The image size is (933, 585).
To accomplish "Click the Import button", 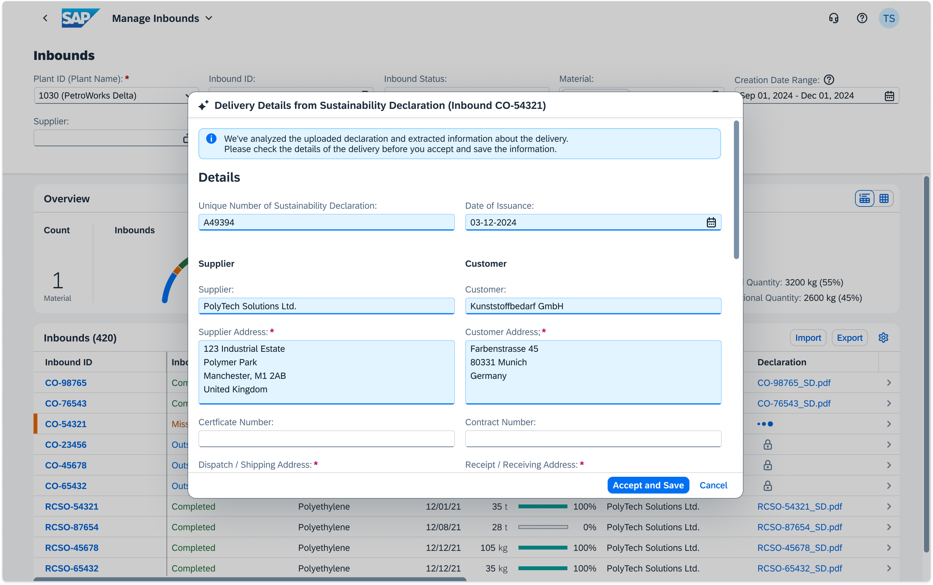I will 808,338.
